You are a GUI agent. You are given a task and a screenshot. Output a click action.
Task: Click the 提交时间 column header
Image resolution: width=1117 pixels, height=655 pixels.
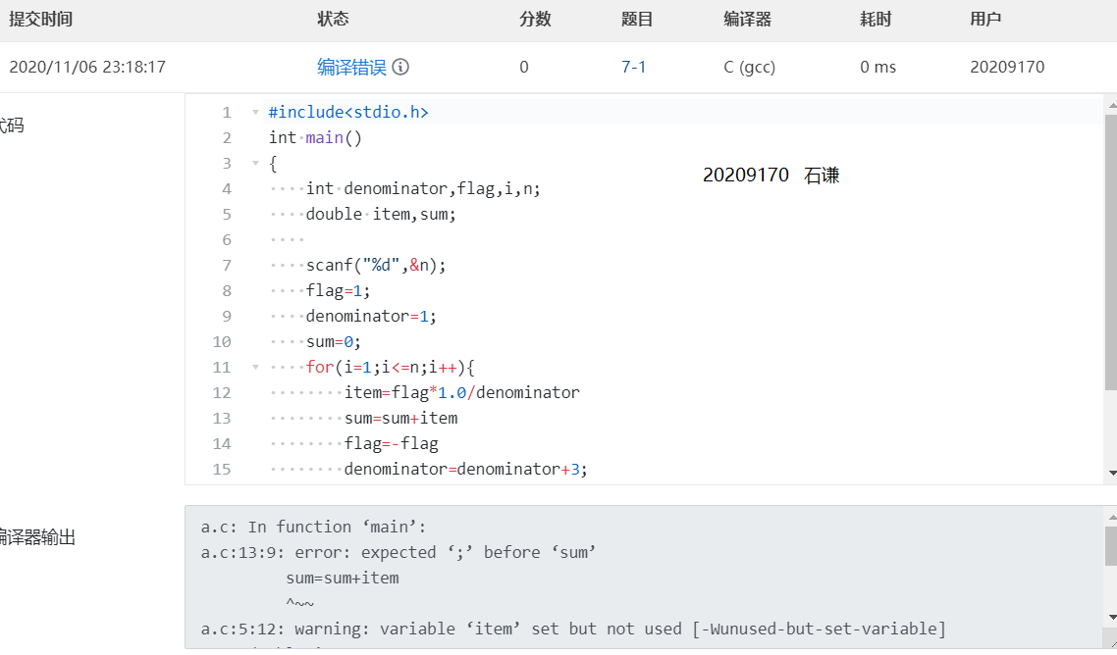(x=41, y=20)
